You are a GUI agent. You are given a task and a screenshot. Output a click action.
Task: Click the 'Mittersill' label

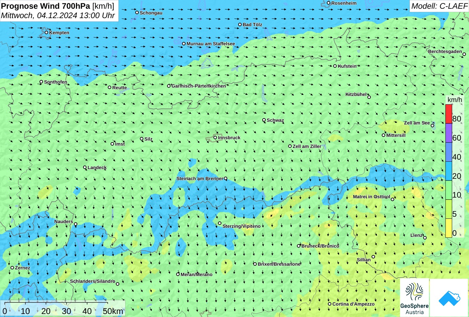396,135
